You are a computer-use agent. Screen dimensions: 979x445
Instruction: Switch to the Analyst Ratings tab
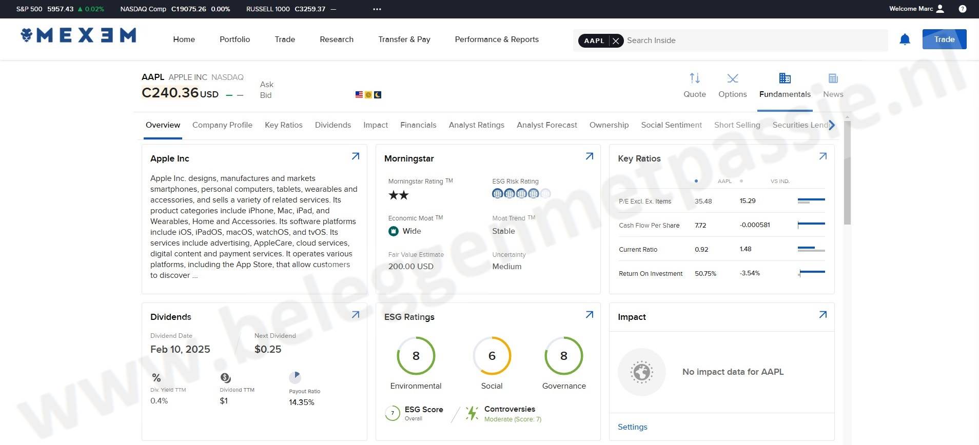(476, 125)
